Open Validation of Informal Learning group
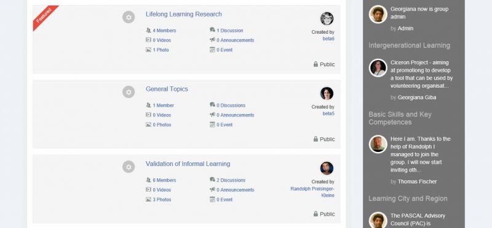Viewport: 492px width, 228px height. pyautogui.click(x=188, y=164)
